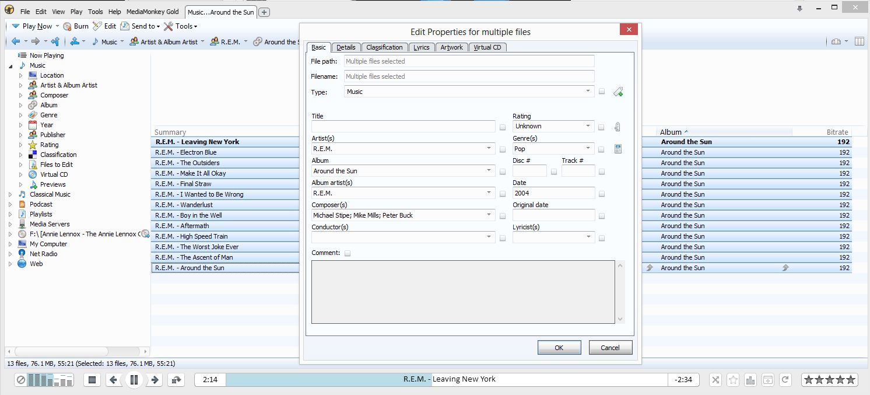Open the Rating dropdown showing Unknown

pos(553,126)
